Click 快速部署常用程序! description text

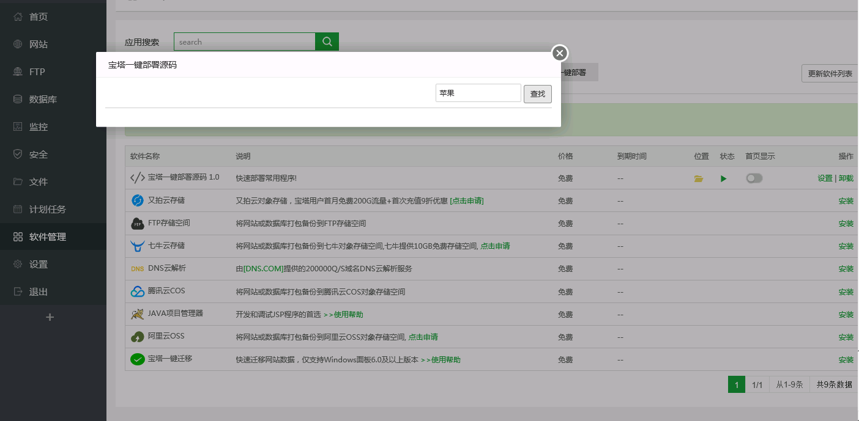pyautogui.click(x=266, y=178)
